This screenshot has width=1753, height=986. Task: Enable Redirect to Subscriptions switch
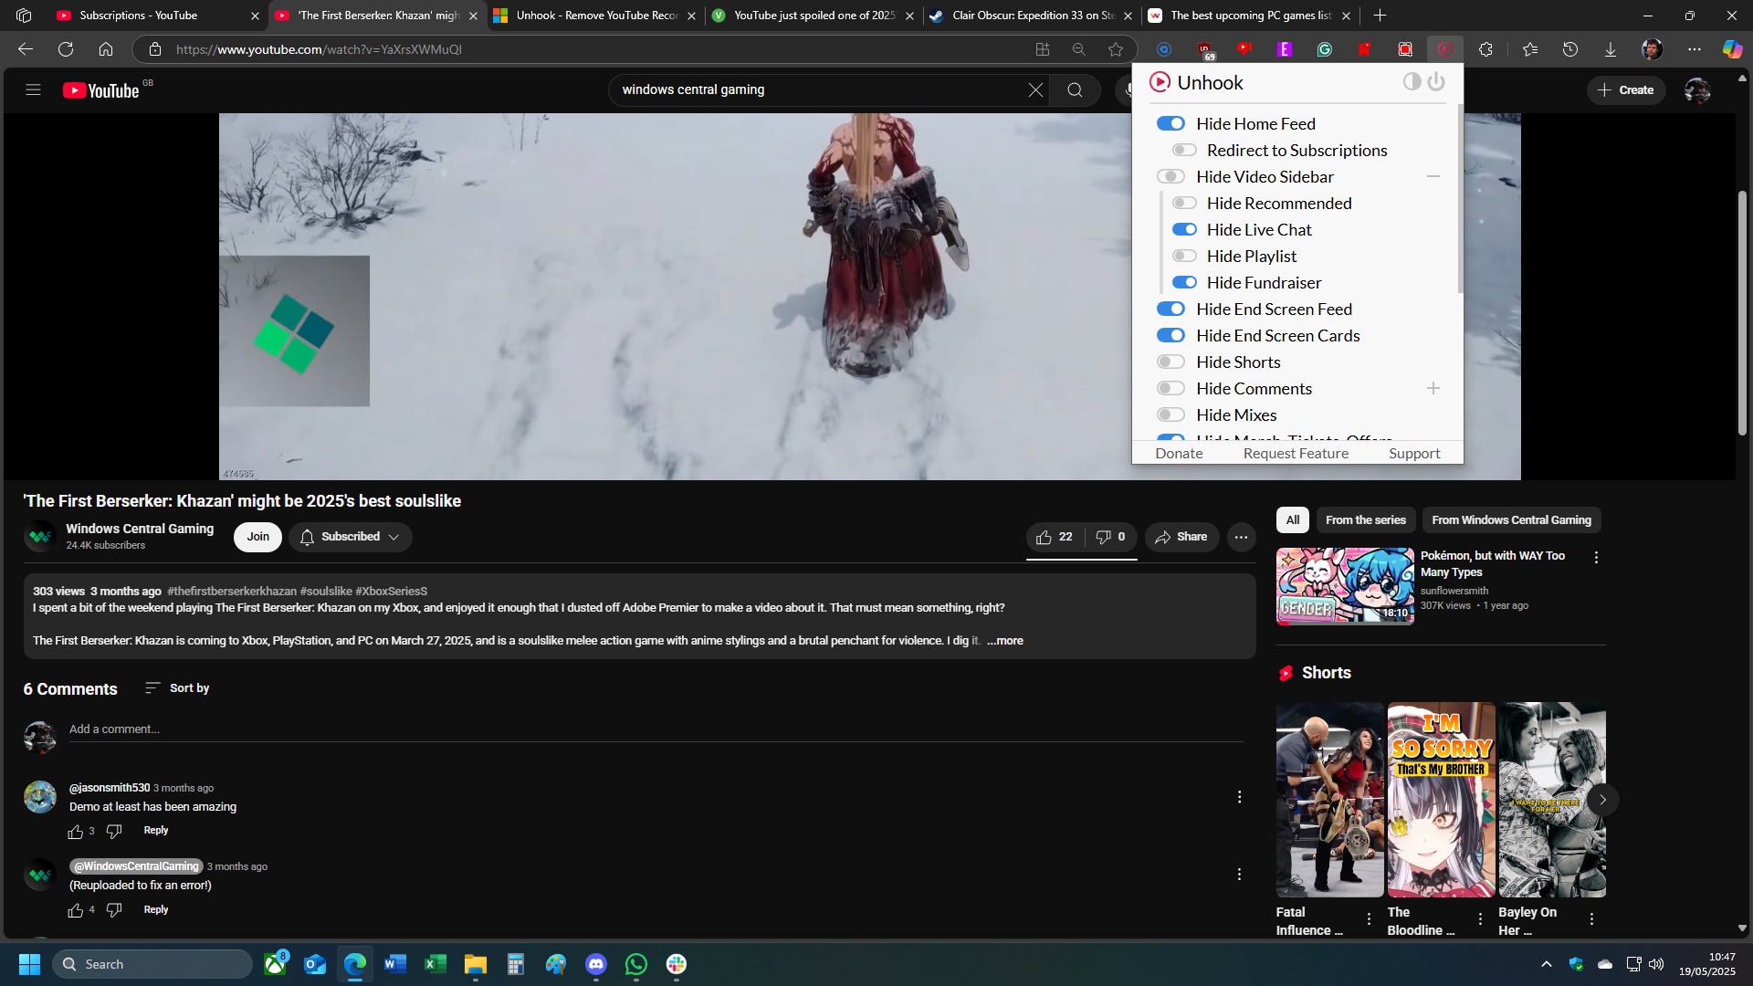point(1184,150)
